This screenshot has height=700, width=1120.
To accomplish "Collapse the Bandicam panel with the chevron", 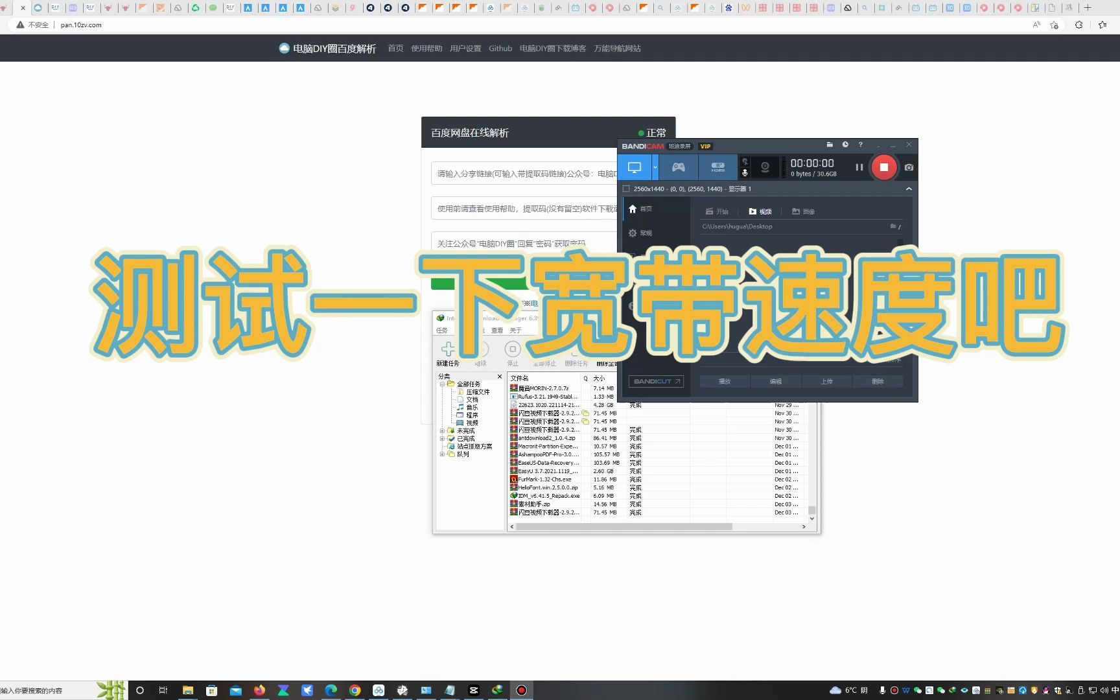I will point(909,189).
